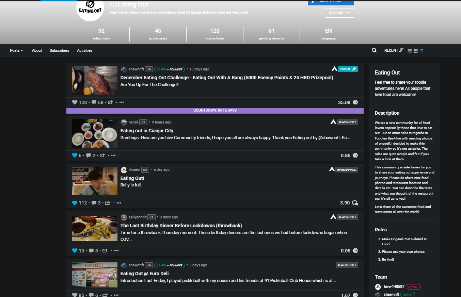Click the payout icon next to 3.90

[x=355, y=203]
